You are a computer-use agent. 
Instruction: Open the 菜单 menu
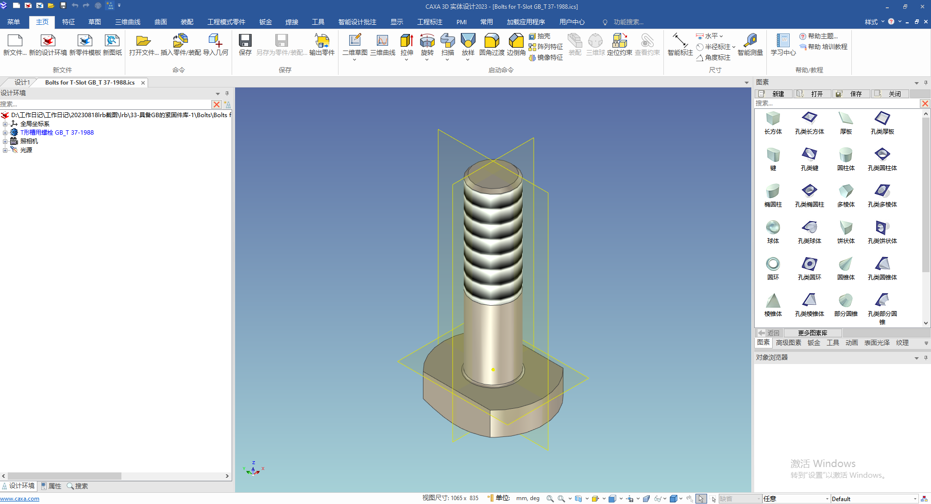14,22
